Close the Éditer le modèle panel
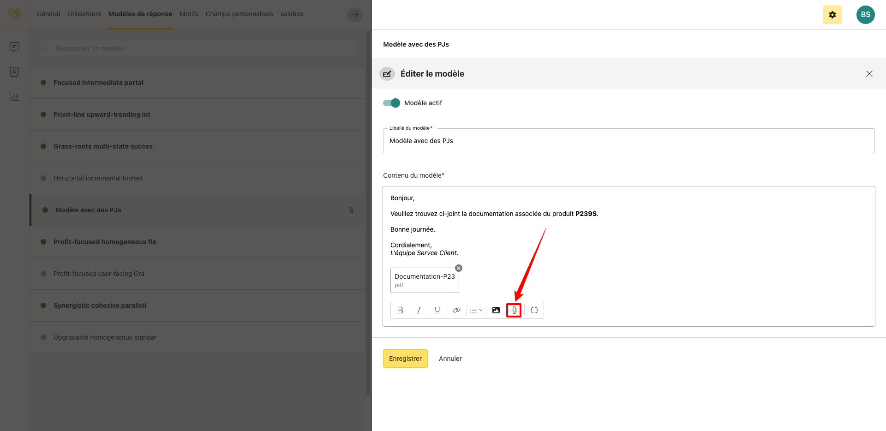886x431 pixels. (869, 74)
